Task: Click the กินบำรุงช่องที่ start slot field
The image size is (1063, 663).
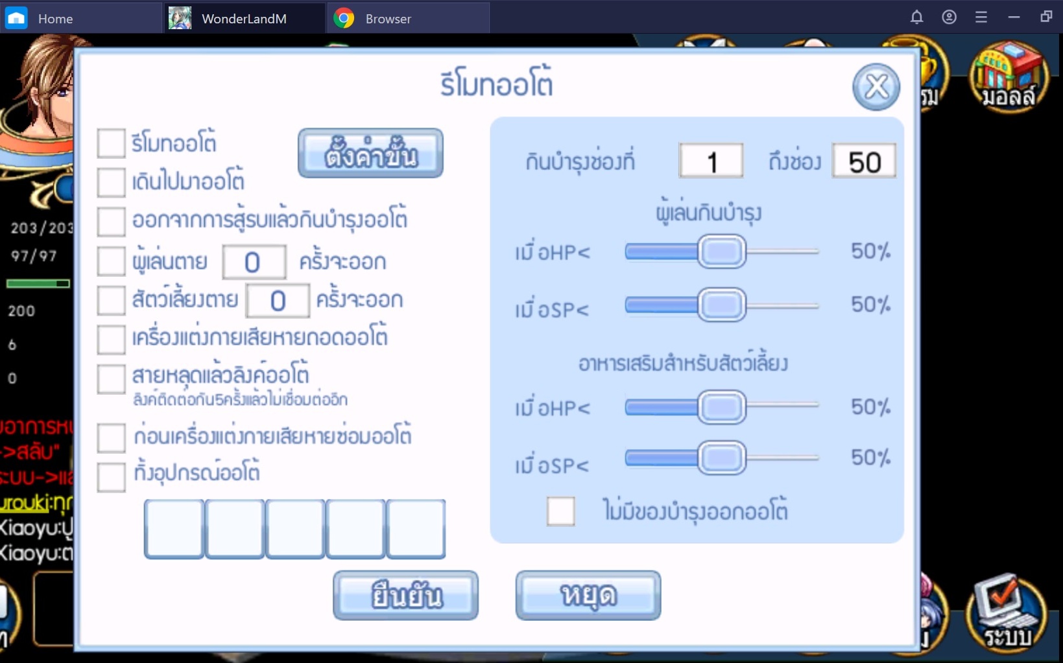Action: (711, 161)
